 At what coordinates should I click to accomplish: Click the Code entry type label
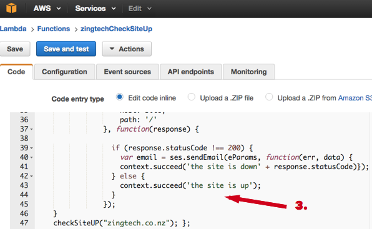[78, 99]
